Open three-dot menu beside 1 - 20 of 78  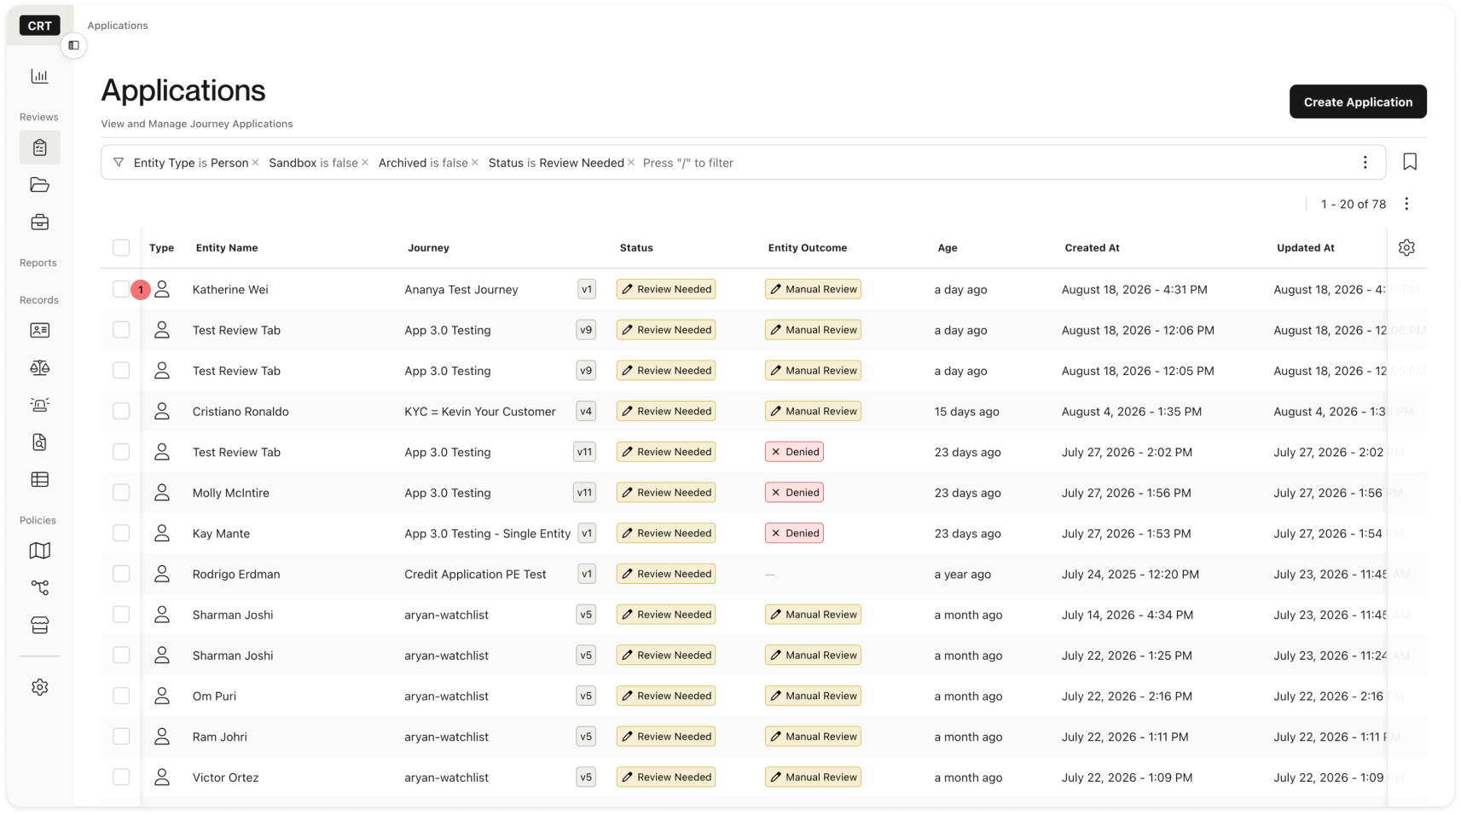click(1406, 204)
